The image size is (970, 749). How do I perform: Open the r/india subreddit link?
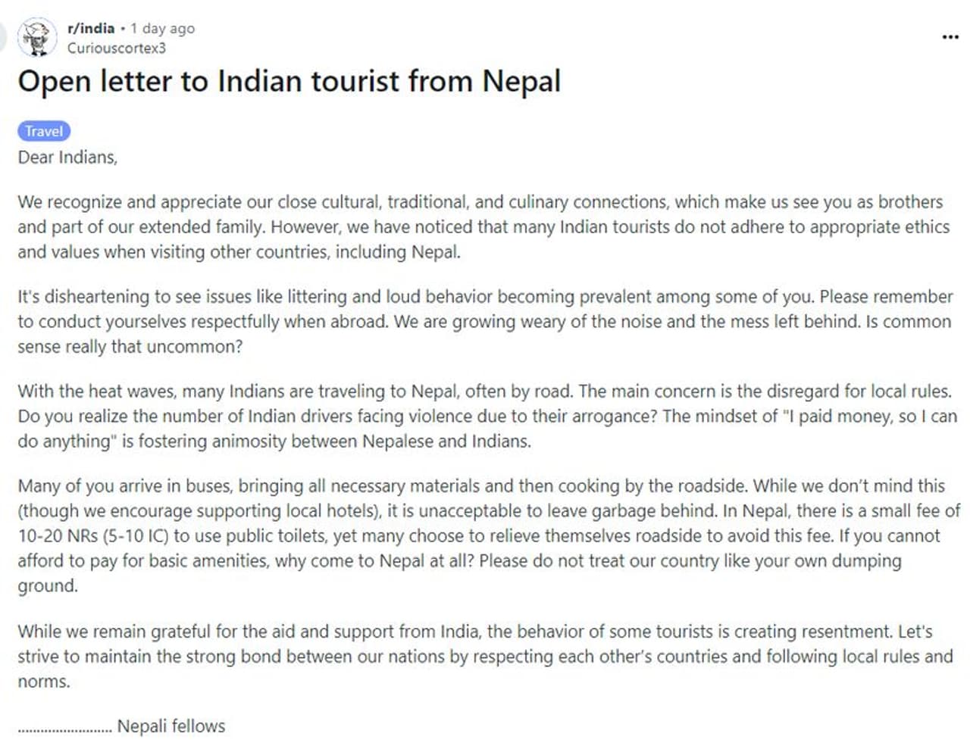(x=91, y=28)
